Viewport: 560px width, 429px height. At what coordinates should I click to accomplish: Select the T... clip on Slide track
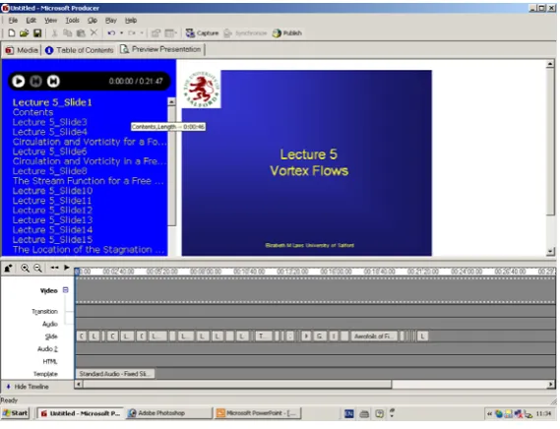click(264, 337)
